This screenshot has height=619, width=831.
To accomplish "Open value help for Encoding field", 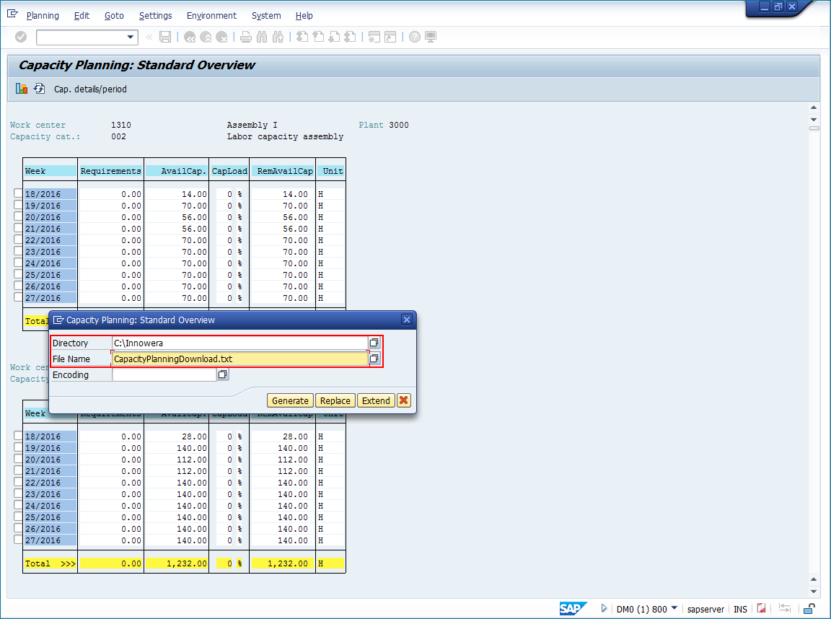I will [x=223, y=374].
